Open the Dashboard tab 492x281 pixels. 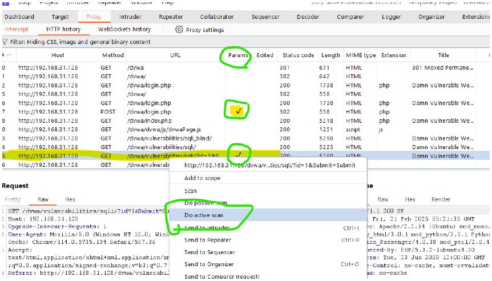click(x=19, y=17)
